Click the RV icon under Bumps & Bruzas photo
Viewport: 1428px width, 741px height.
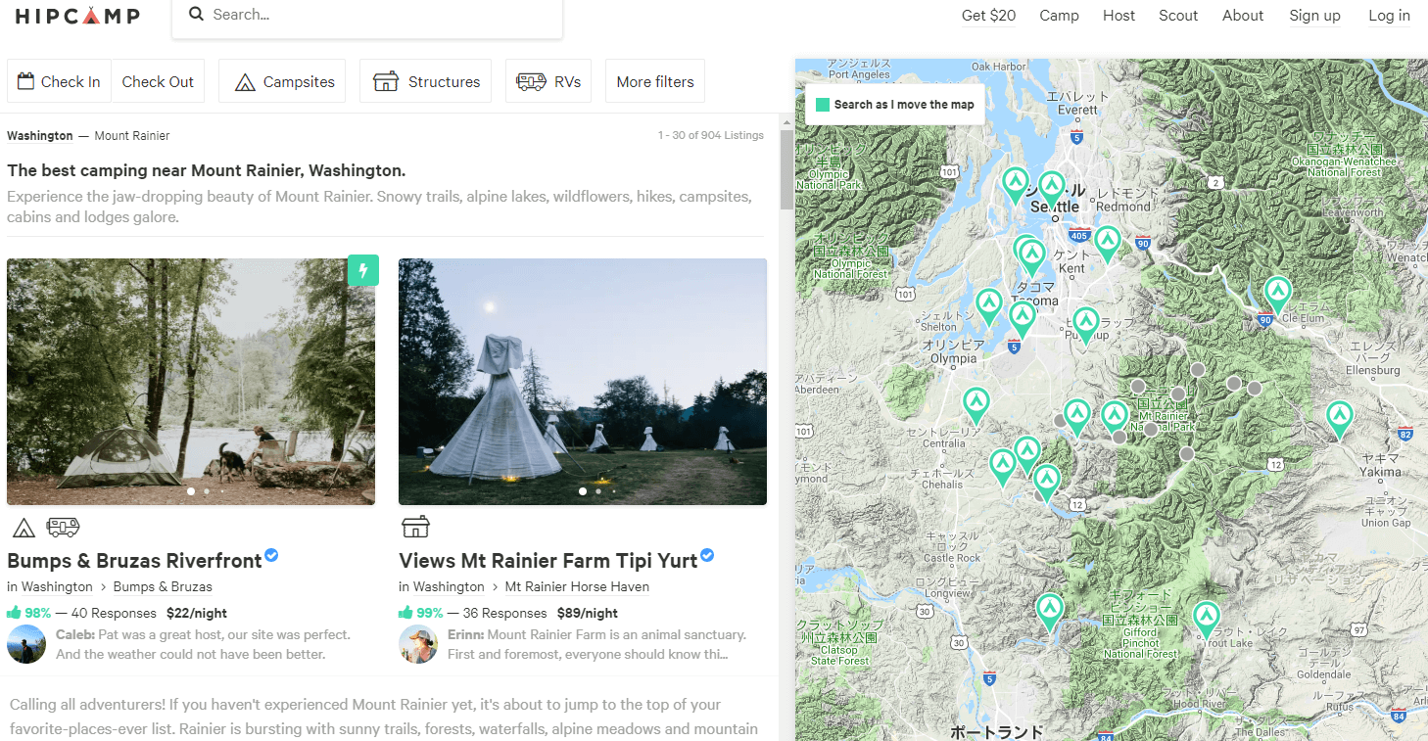(x=64, y=528)
